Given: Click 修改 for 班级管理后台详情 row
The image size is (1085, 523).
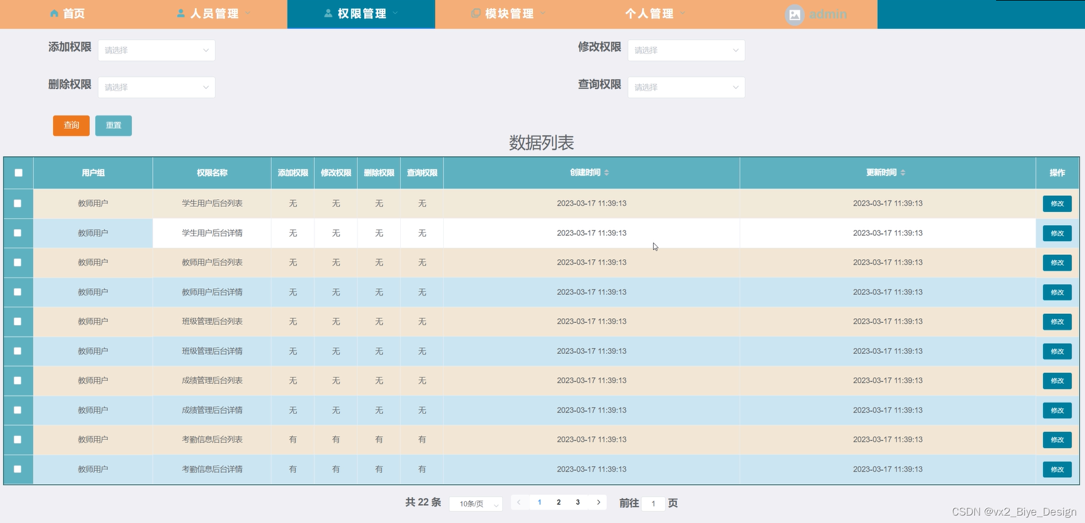Looking at the screenshot, I should 1057,352.
